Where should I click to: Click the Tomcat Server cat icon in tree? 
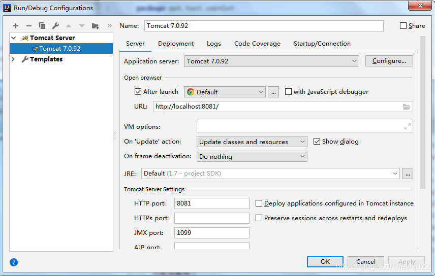(x=25, y=38)
